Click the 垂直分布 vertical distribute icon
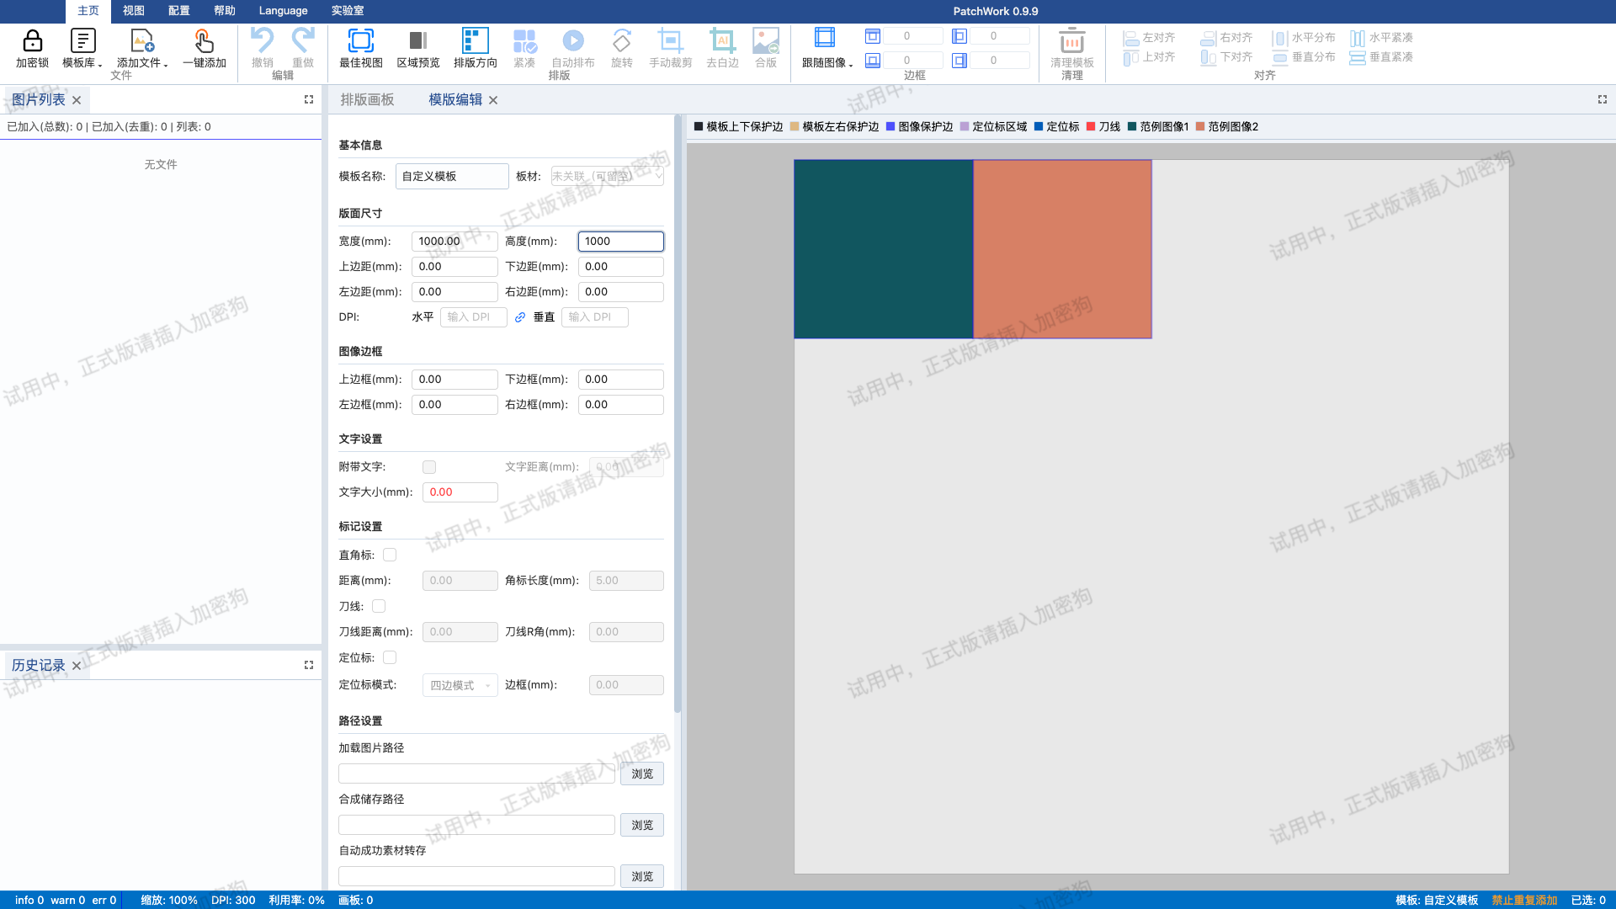Image resolution: width=1616 pixels, height=909 pixels. click(1279, 57)
